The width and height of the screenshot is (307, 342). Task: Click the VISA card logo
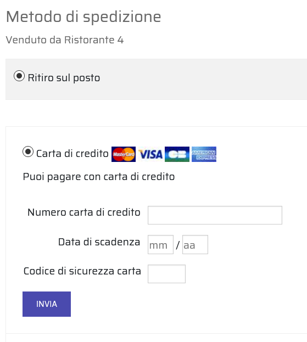150,154
